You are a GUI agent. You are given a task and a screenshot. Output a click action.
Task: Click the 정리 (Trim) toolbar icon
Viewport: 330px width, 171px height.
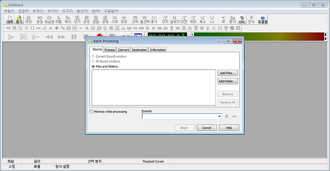tap(124, 20)
